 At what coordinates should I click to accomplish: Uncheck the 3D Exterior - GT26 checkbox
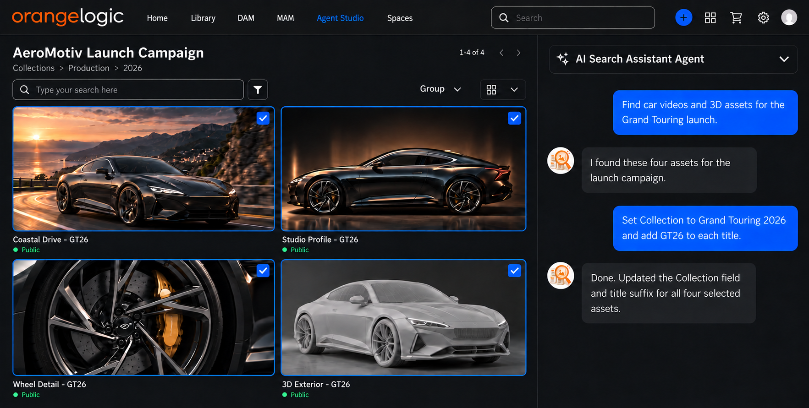514,271
